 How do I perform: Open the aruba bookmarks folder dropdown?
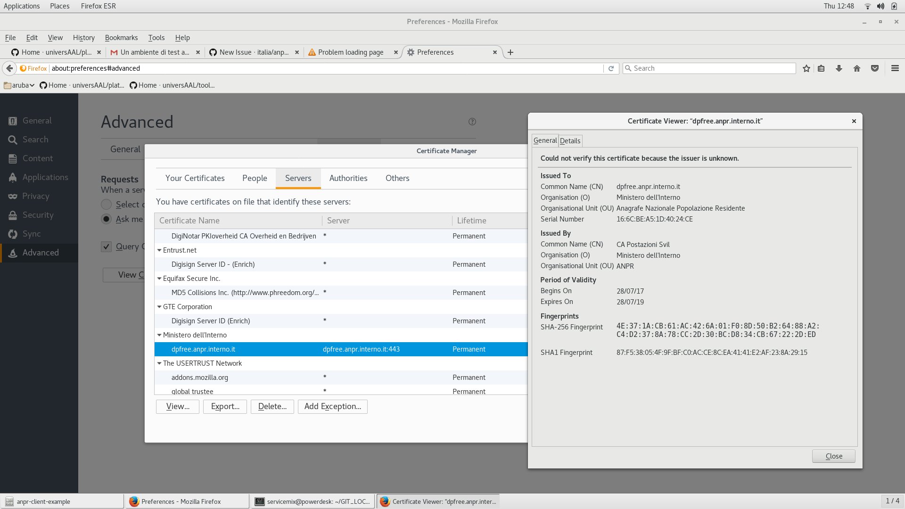click(x=19, y=85)
